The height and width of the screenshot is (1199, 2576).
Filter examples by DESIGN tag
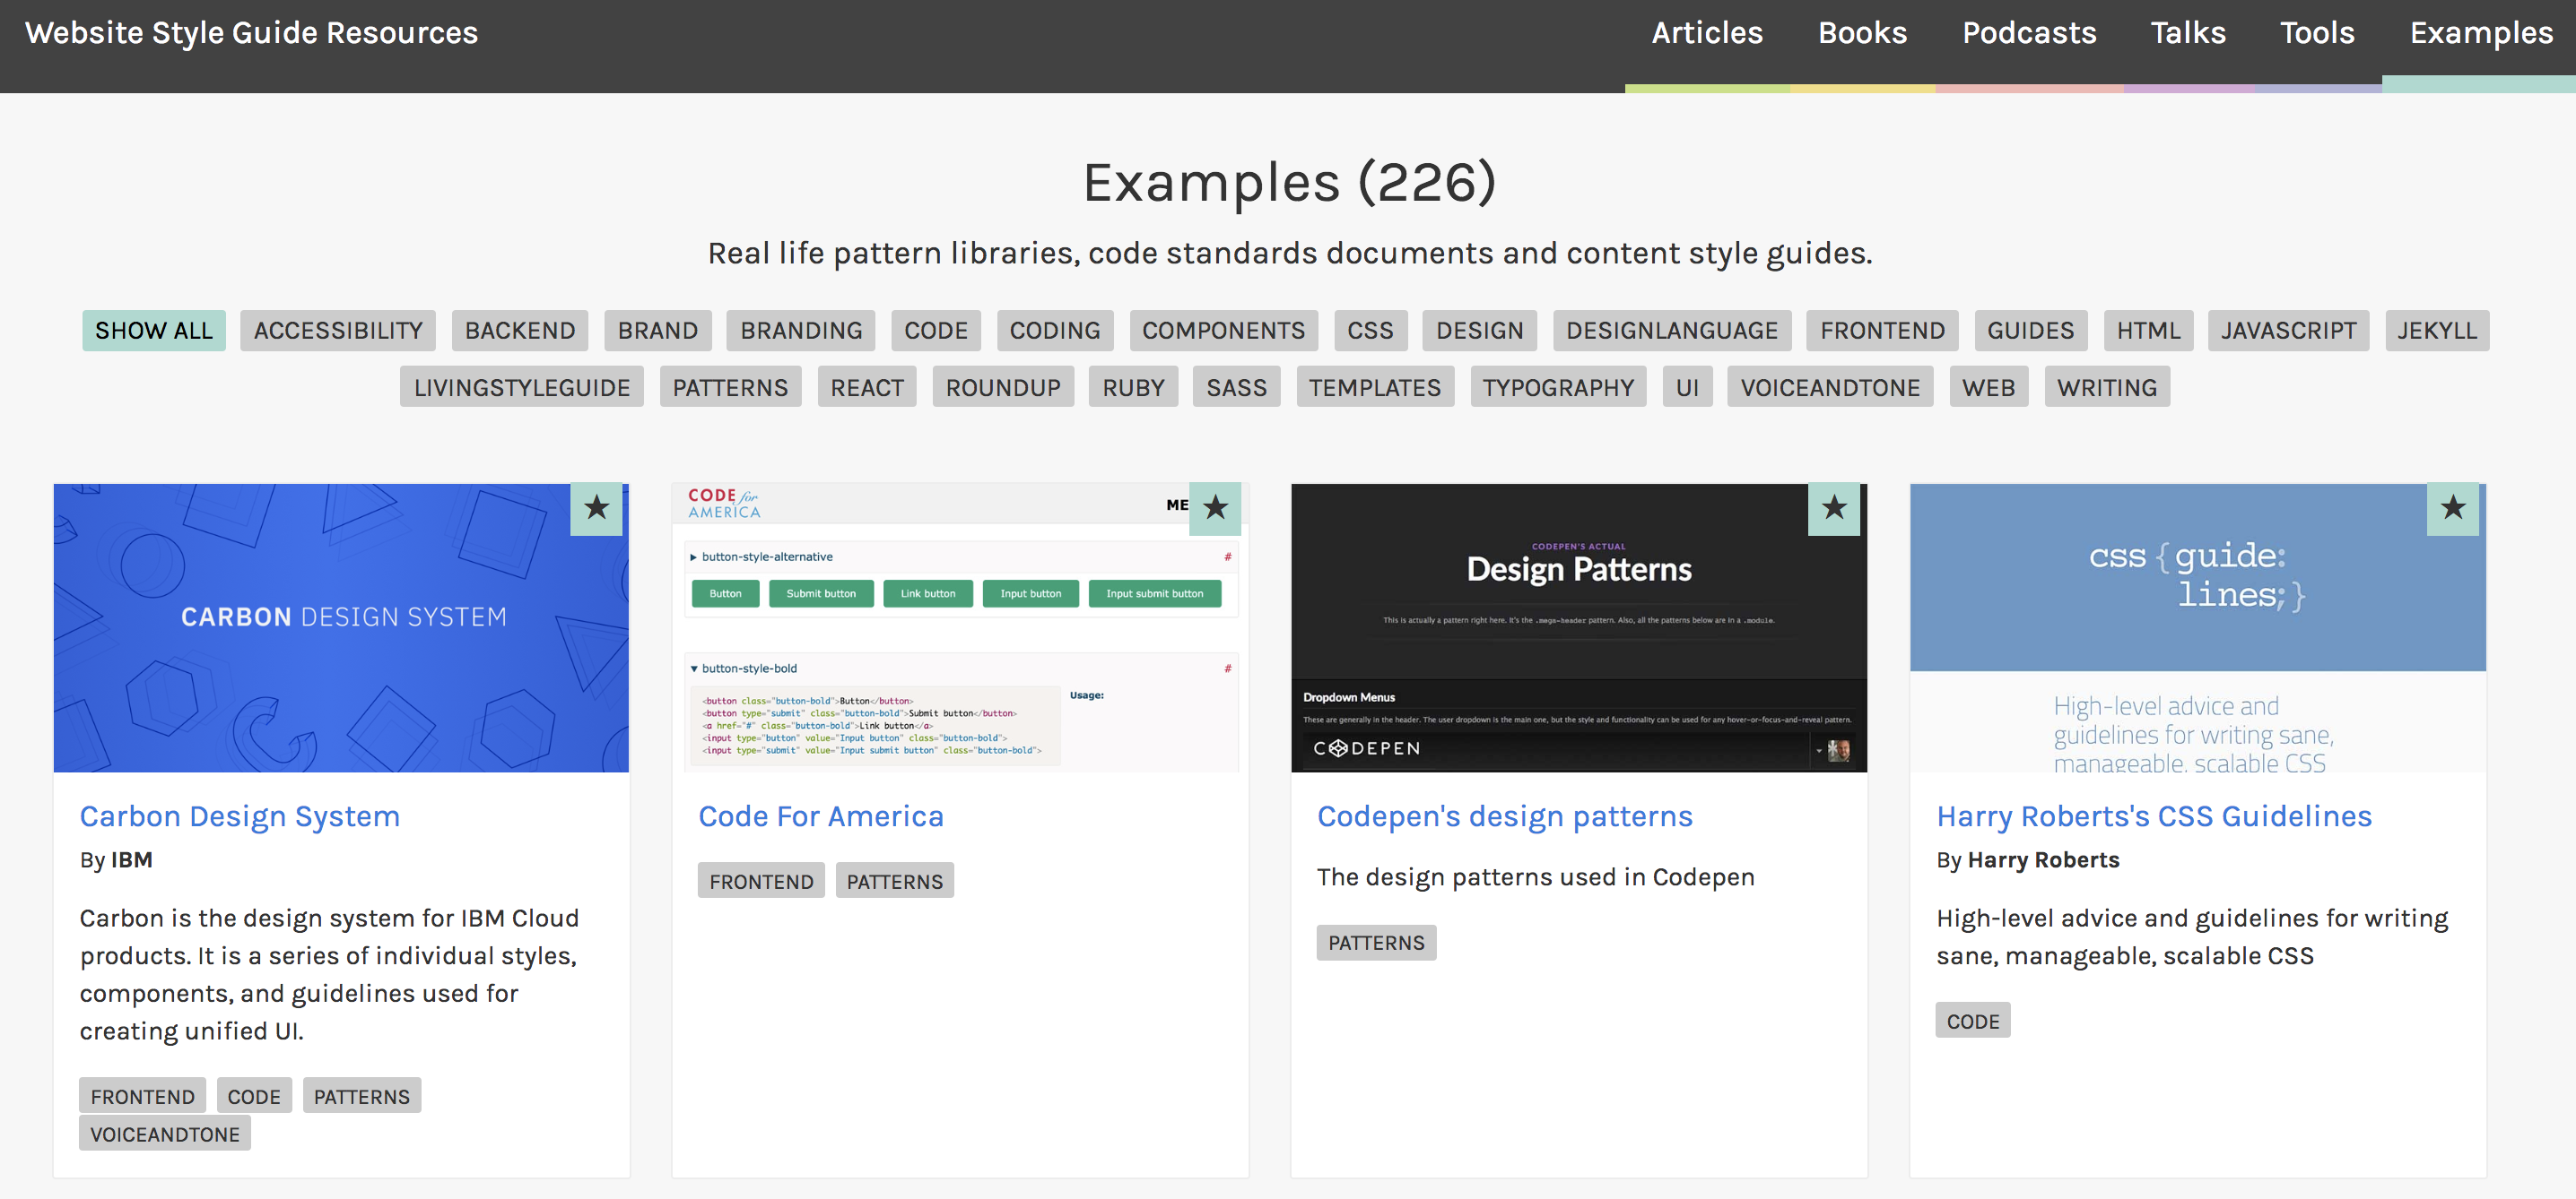click(1480, 331)
